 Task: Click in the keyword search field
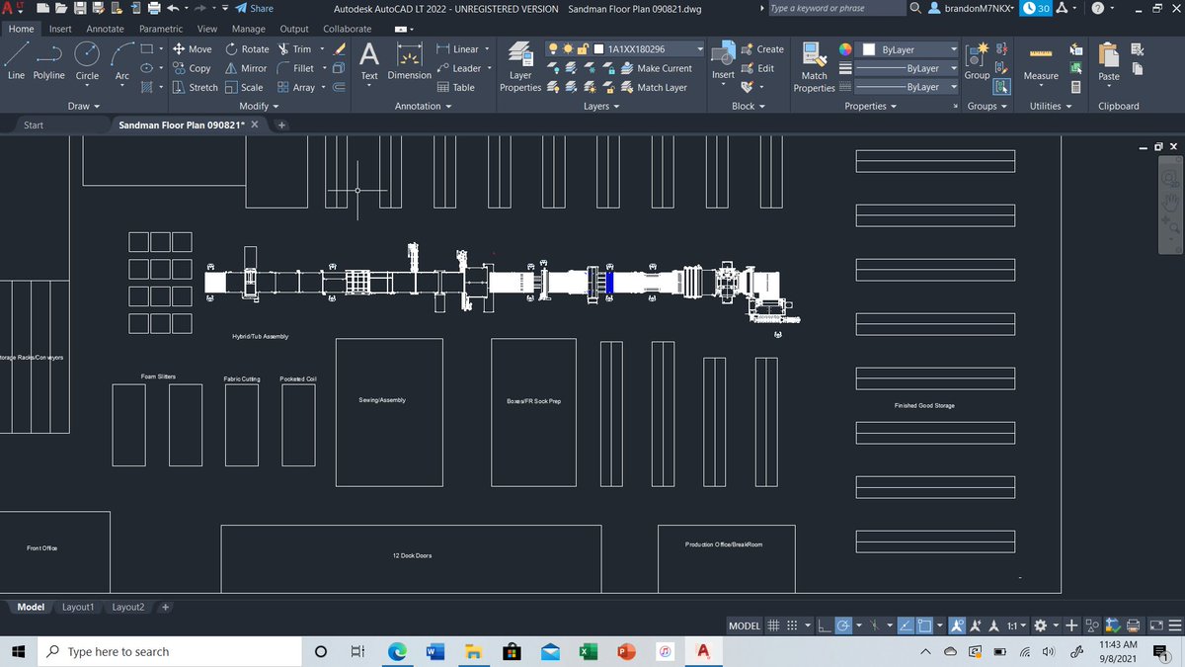click(x=835, y=8)
